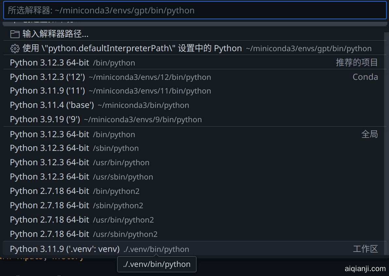This screenshot has height=276, width=389.
Task: Pick the recommended (推荐的项目) Python 3.12.3 /bin/python
Action: click(x=72, y=63)
